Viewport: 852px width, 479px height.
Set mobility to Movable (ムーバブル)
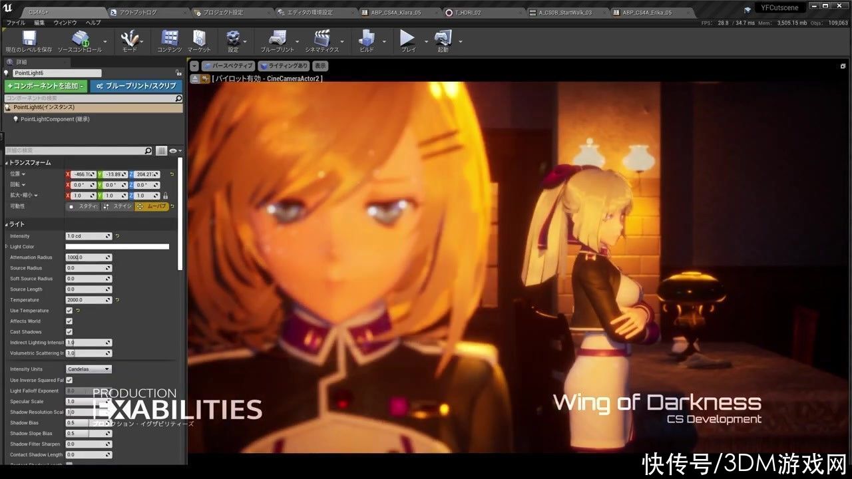click(x=151, y=206)
